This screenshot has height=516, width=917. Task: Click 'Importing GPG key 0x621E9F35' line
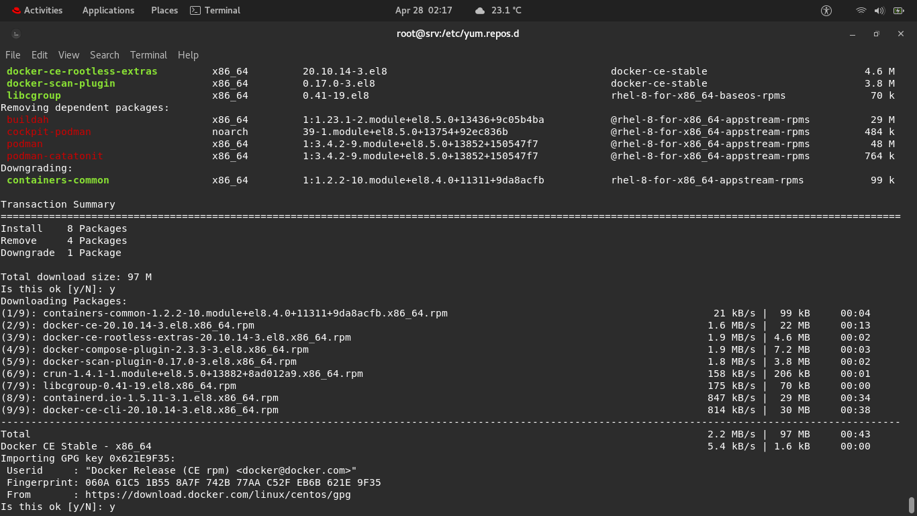pos(88,458)
